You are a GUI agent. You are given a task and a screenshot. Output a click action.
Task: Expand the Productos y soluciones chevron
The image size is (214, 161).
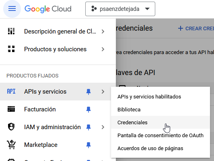pyautogui.click(x=103, y=49)
